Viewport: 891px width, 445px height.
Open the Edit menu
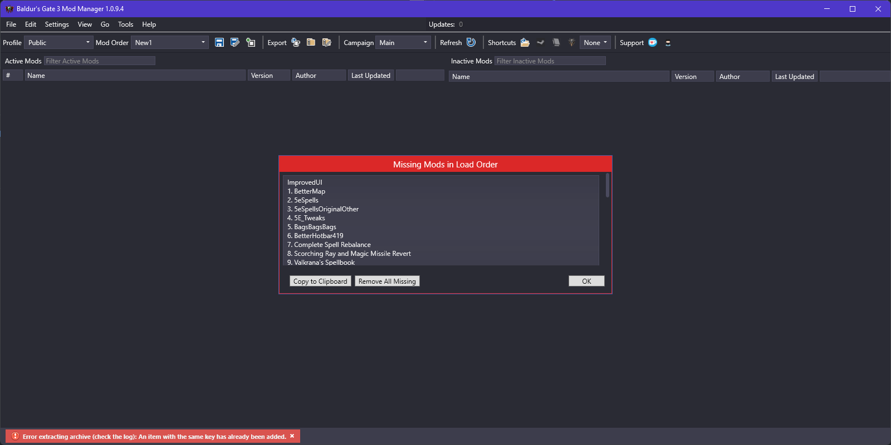[x=31, y=24]
